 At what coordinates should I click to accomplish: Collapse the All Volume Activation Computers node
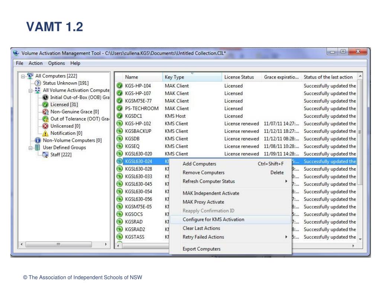pos(31,91)
